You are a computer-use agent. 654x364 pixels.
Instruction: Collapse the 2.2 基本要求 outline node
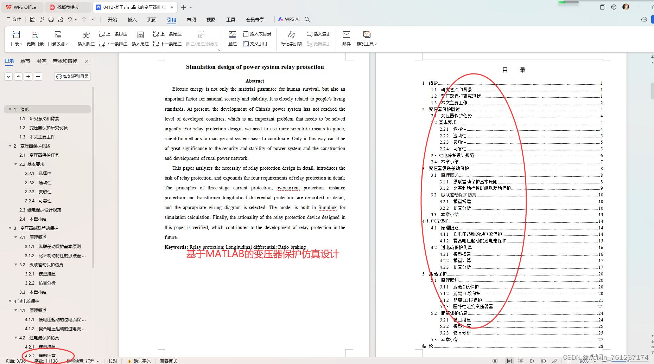(16, 164)
